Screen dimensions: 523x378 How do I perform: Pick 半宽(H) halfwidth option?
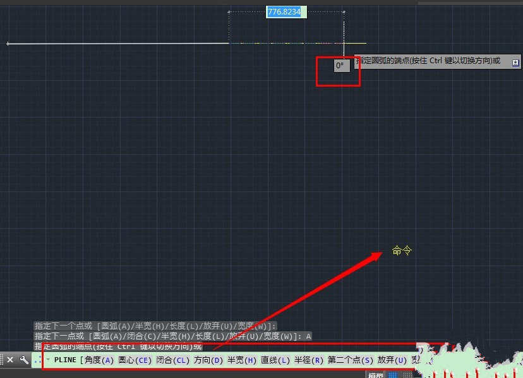click(242, 360)
